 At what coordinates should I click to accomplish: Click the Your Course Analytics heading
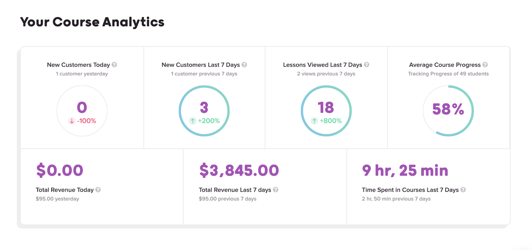(x=92, y=22)
